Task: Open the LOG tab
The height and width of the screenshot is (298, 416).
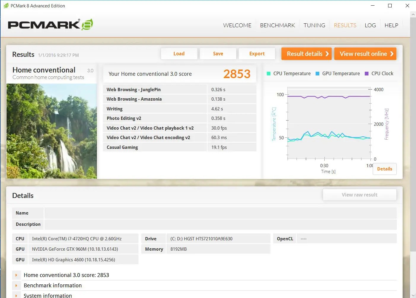Action: [370, 25]
